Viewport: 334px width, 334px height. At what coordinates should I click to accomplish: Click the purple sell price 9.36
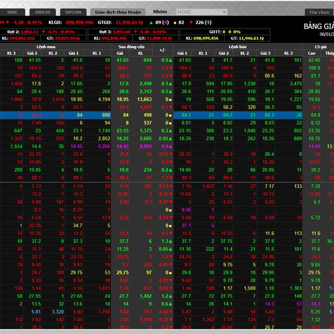[186, 210]
